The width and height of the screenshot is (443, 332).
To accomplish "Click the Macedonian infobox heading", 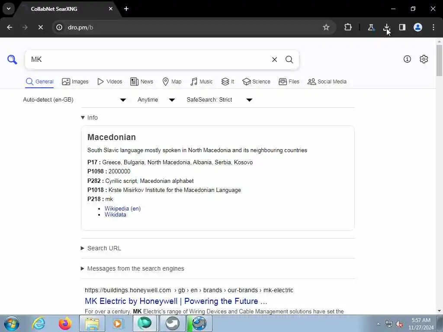I will click(112, 137).
